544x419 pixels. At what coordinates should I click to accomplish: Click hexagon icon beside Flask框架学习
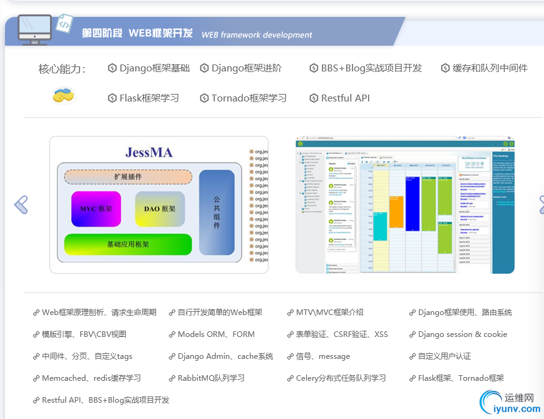(112, 98)
